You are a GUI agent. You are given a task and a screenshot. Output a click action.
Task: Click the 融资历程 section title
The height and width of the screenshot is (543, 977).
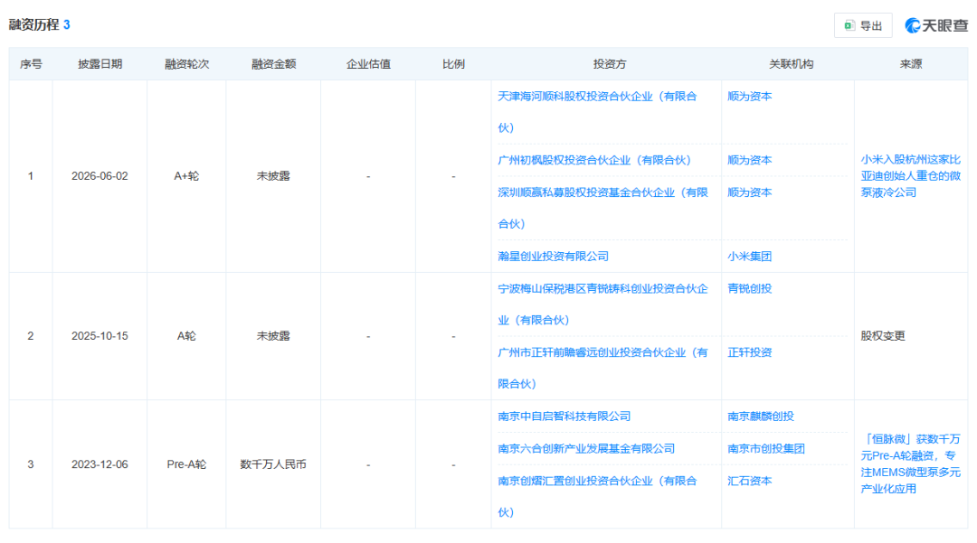[33, 25]
